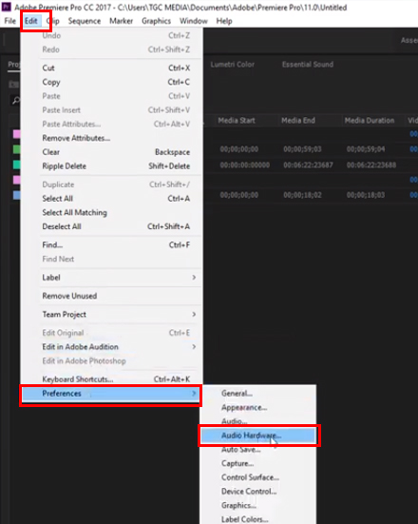Click the search magnifier icon in Project panel
Viewport: 418px width, 524px height.
(x=15, y=100)
